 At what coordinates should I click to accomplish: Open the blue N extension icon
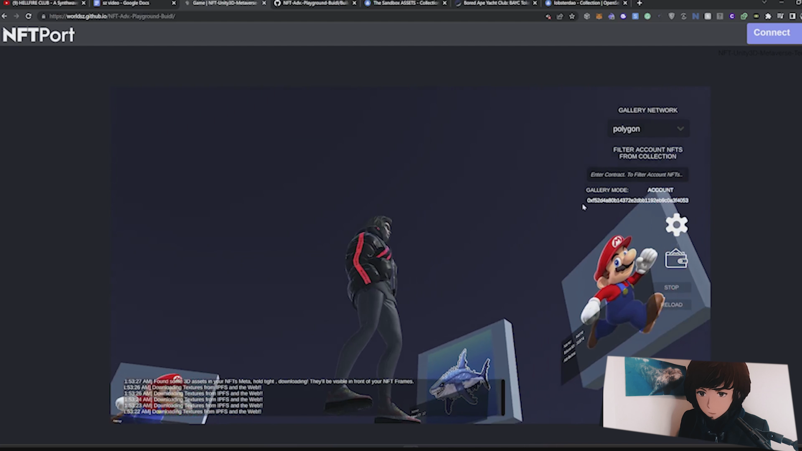coord(695,16)
